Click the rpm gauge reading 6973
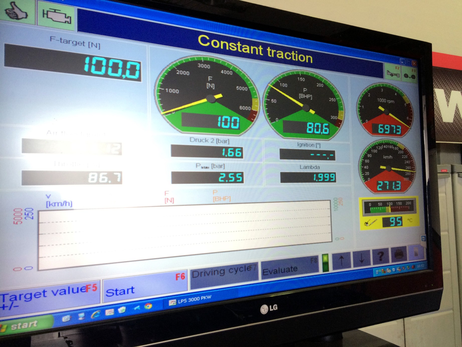This screenshot has height=347, width=462. pyautogui.click(x=387, y=129)
